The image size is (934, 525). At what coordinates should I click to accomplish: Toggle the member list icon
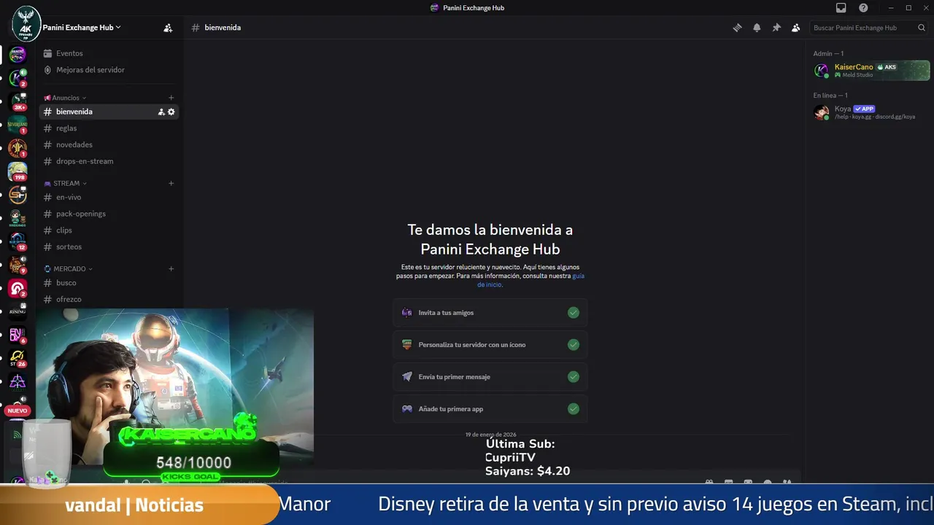click(x=796, y=28)
